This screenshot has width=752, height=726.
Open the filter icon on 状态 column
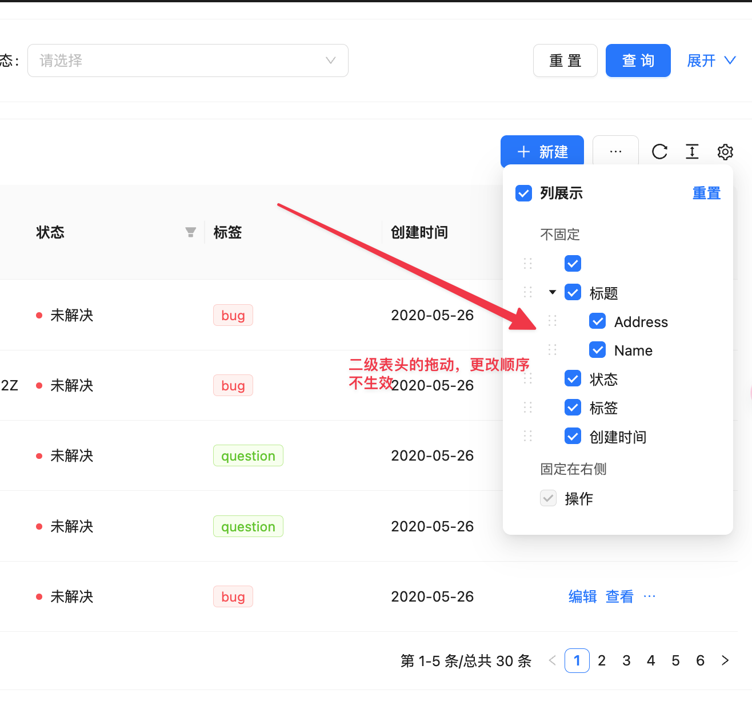tap(190, 232)
